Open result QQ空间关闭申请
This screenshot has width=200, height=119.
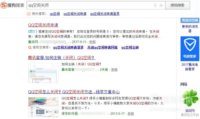coord(43,25)
